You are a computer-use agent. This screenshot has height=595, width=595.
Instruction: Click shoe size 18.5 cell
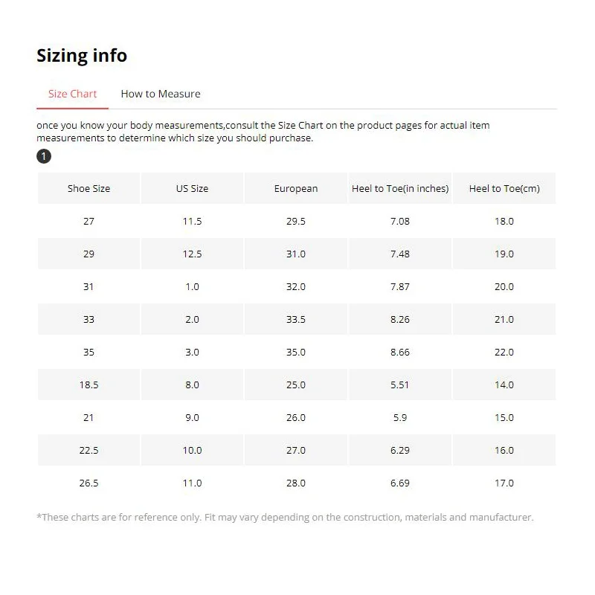[89, 385]
